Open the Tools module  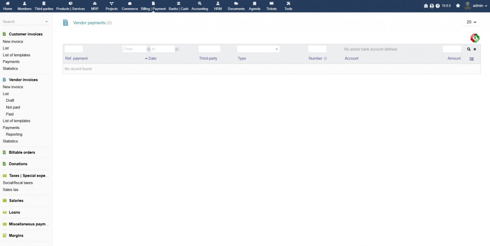288,6
